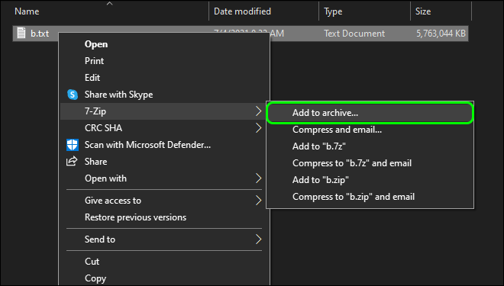Click the b.txt text file icon
This screenshot has width=504, height=286.
[21, 33]
